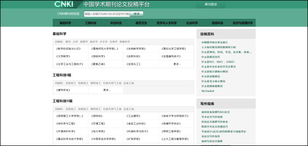Open journal 《高校化学工程学报》
308x146 pixels.
[174, 49]
